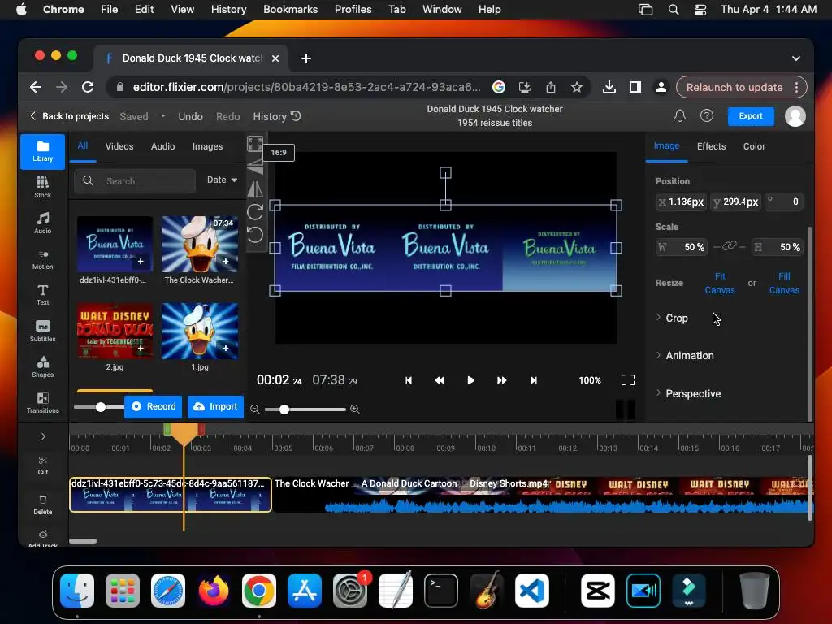
Task: Click the blue Export button
Action: coord(750,115)
